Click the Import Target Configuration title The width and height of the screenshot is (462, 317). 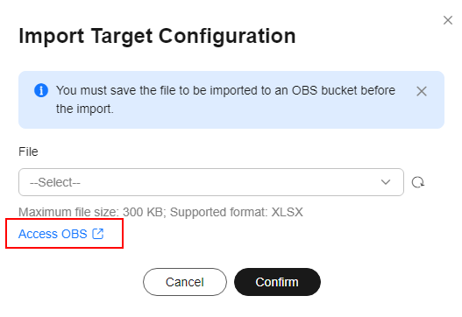click(157, 36)
